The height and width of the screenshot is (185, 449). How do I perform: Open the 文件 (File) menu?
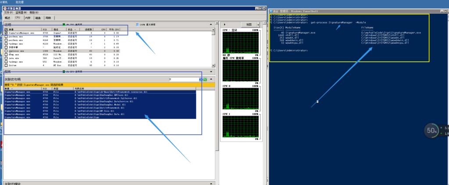[9, 13]
